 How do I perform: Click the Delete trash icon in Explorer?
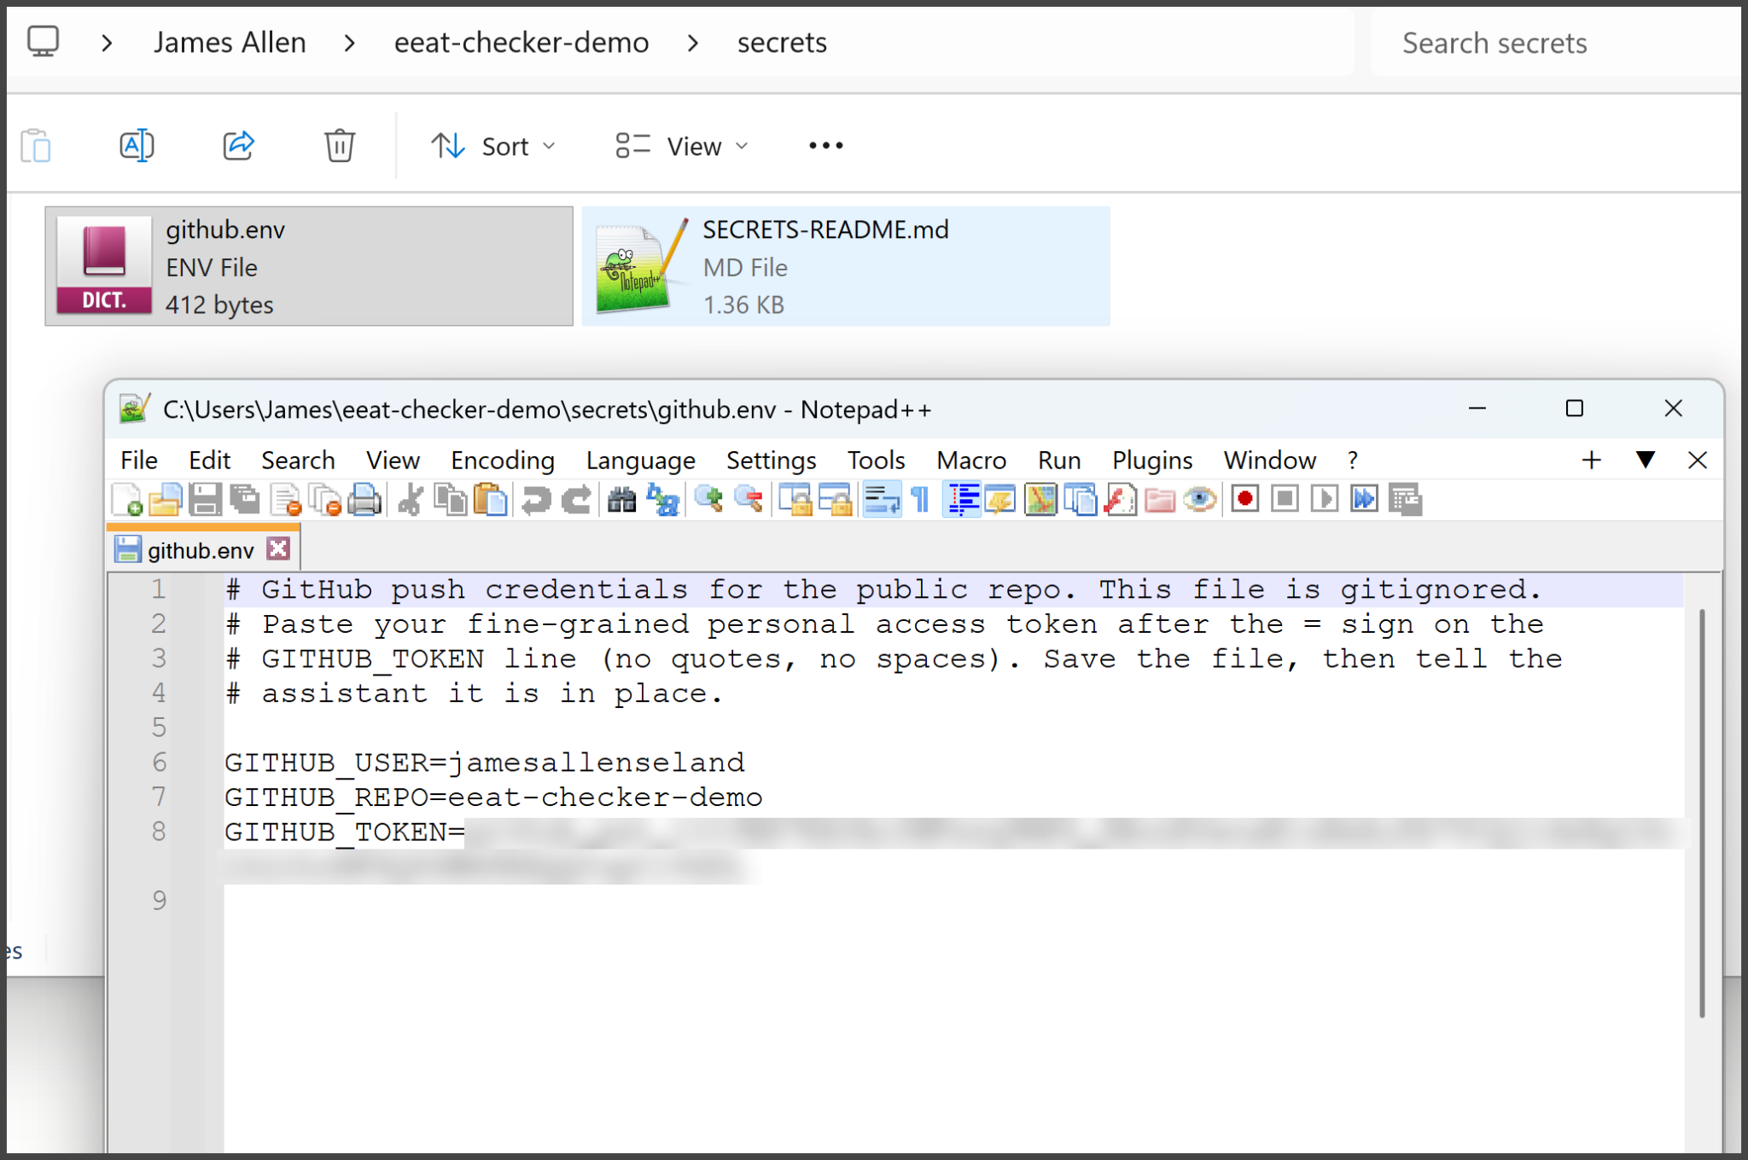coord(340,146)
